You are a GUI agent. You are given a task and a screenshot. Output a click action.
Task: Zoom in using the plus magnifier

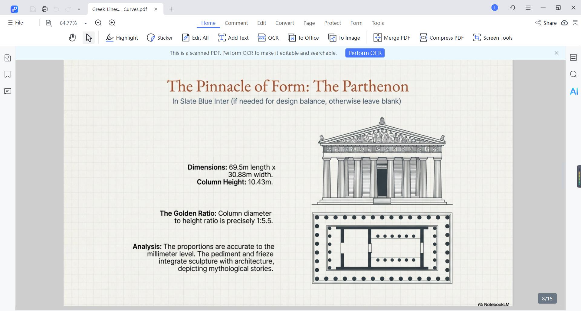coord(112,23)
